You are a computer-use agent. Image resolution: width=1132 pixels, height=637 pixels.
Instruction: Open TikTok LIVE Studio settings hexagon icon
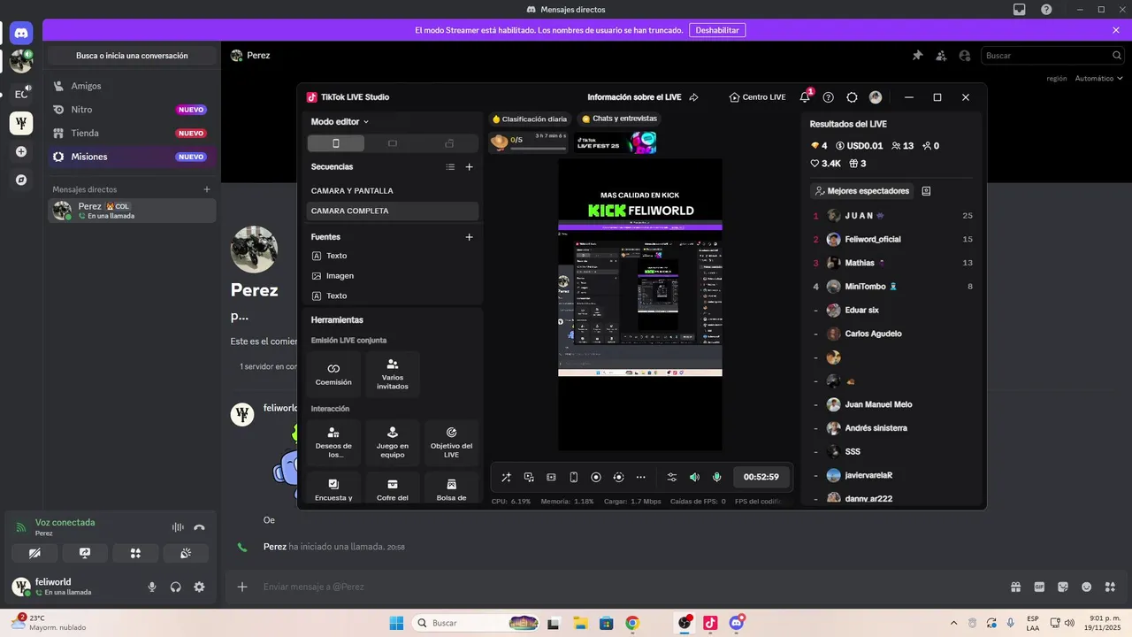coord(852,97)
